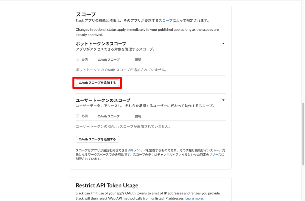Click the user token 'OAuth スコープ' column header

point(108,116)
